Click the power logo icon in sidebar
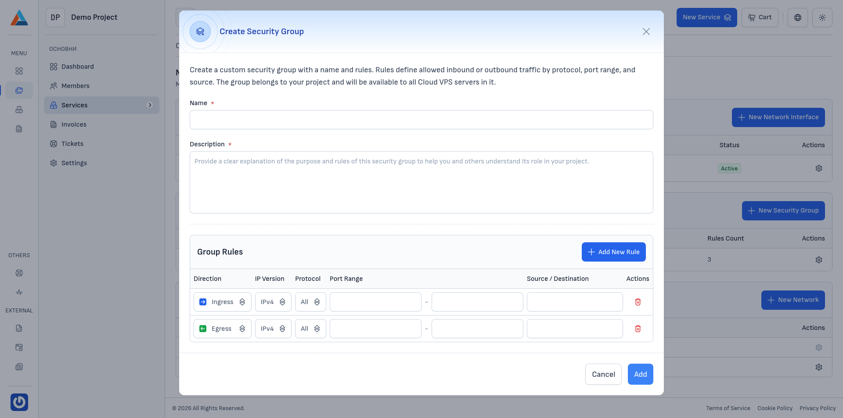 tap(19, 402)
